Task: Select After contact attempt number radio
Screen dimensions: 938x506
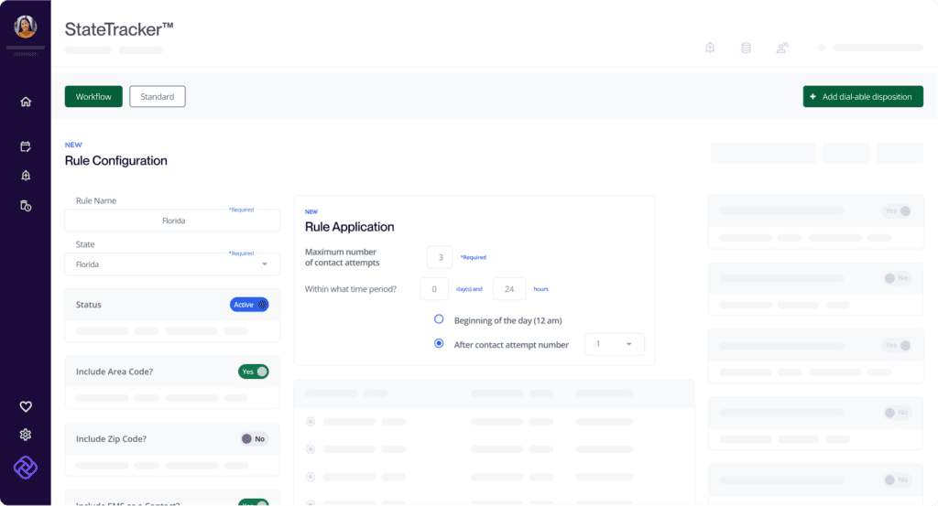Action: click(439, 343)
